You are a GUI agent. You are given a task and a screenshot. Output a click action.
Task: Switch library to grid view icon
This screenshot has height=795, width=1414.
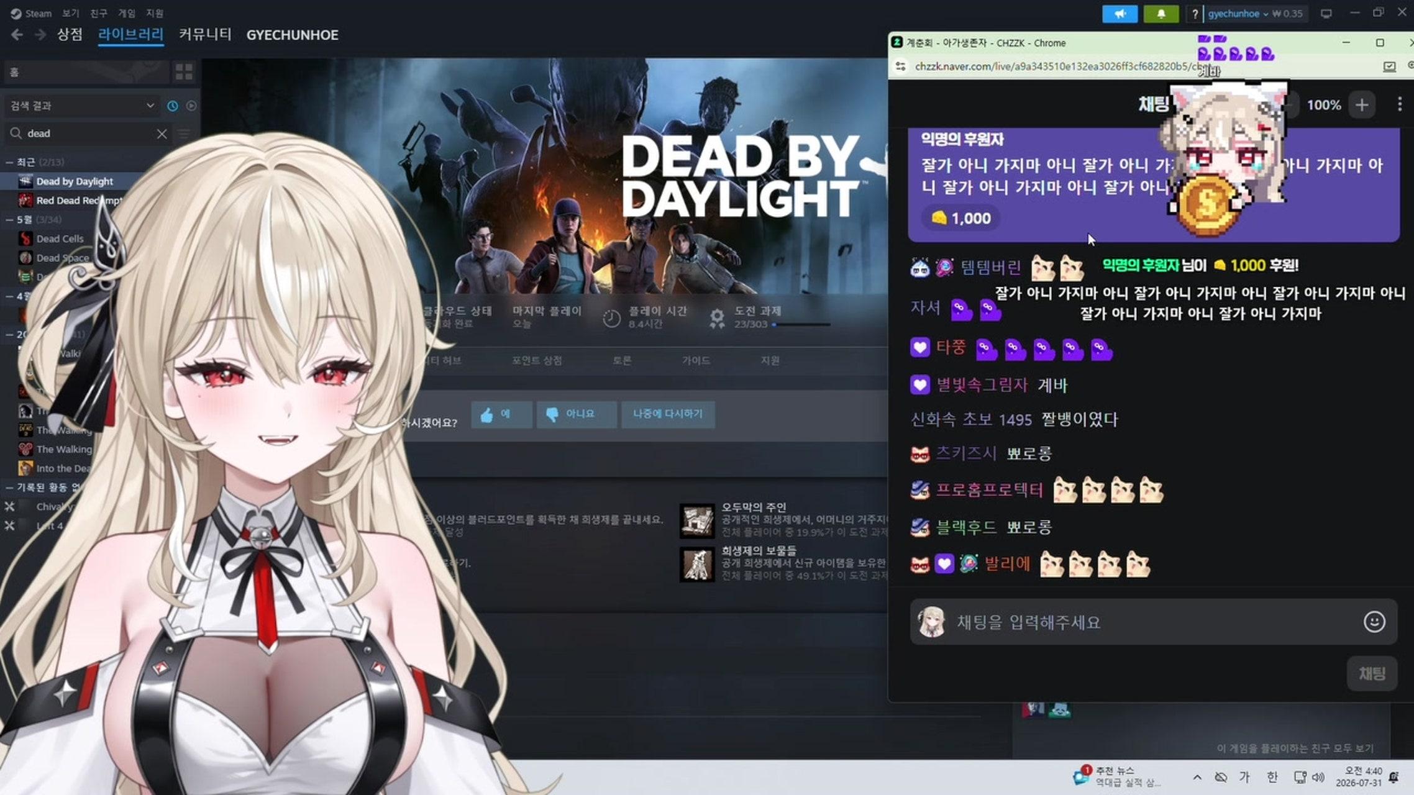[x=184, y=72]
